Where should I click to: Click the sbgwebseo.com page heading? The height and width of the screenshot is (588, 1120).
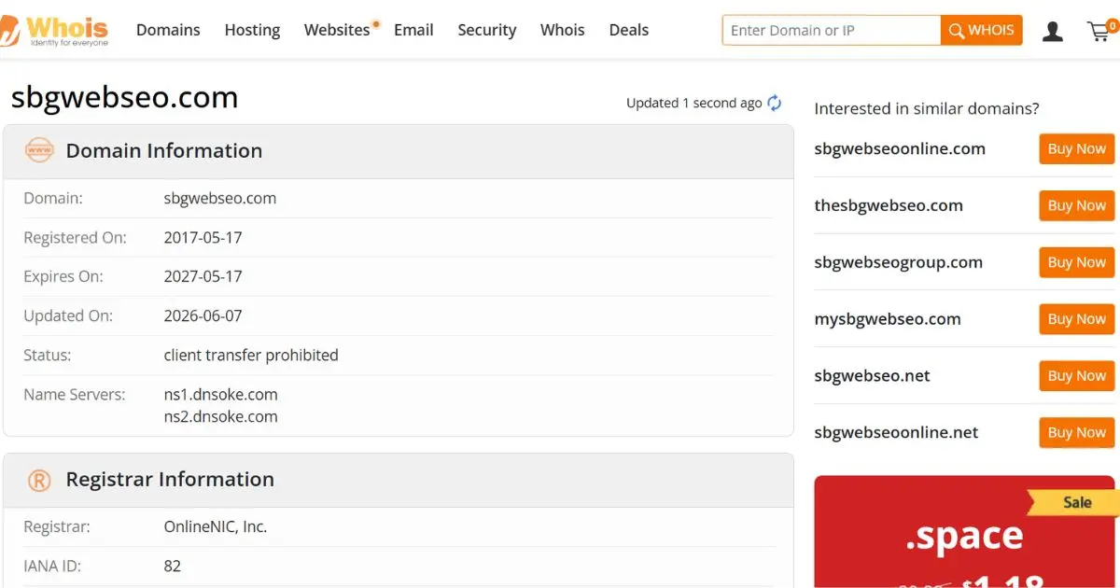[x=124, y=97]
